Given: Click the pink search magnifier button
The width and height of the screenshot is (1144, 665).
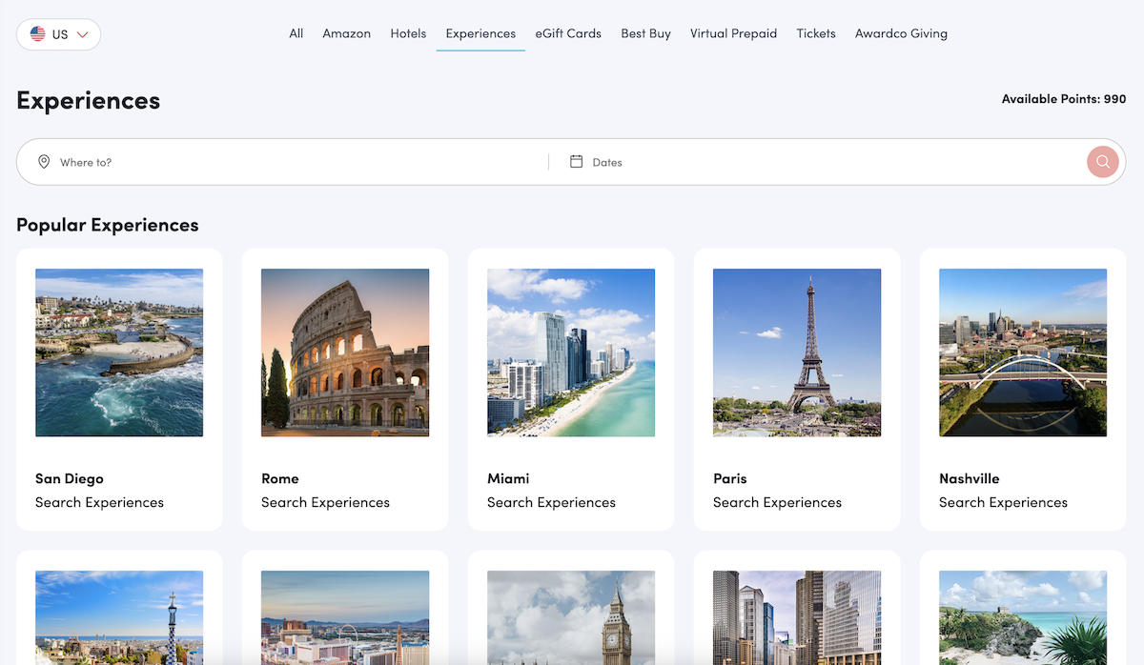Looking at the screenshot, I should (1102, 162).
